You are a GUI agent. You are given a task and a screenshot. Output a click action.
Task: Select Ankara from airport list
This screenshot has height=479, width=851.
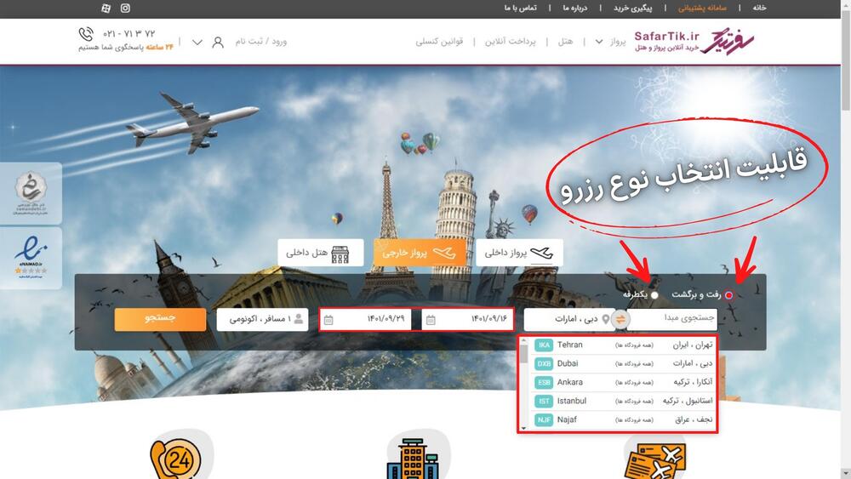point(623,383)
